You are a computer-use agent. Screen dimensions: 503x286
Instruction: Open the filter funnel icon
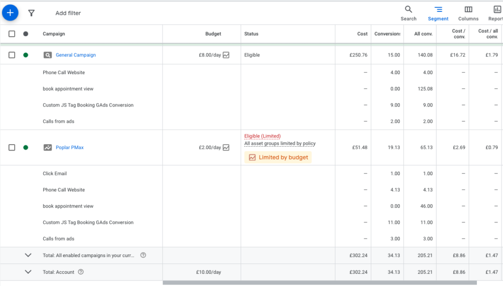(31, 13)
